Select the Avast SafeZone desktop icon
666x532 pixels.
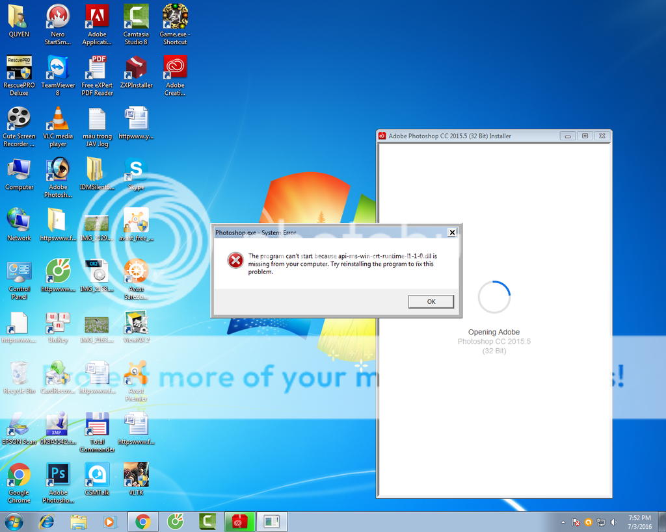coord(136,279)
